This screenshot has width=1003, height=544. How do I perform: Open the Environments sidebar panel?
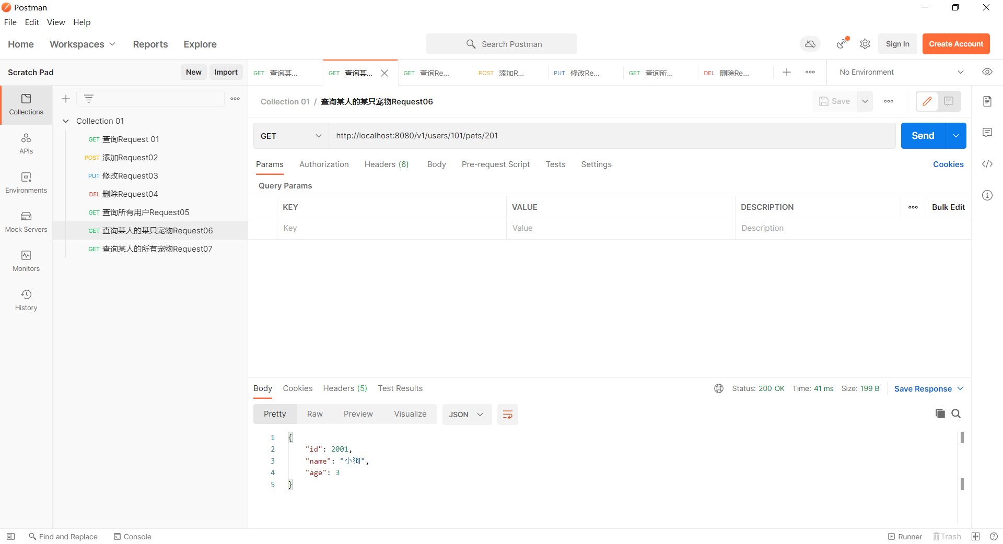26,183
